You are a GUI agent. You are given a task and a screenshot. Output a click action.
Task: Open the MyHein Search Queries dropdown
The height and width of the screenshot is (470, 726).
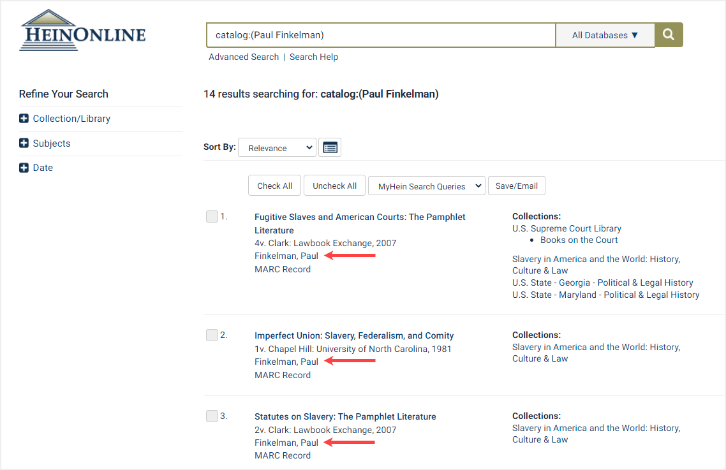(x=426, y=186)
